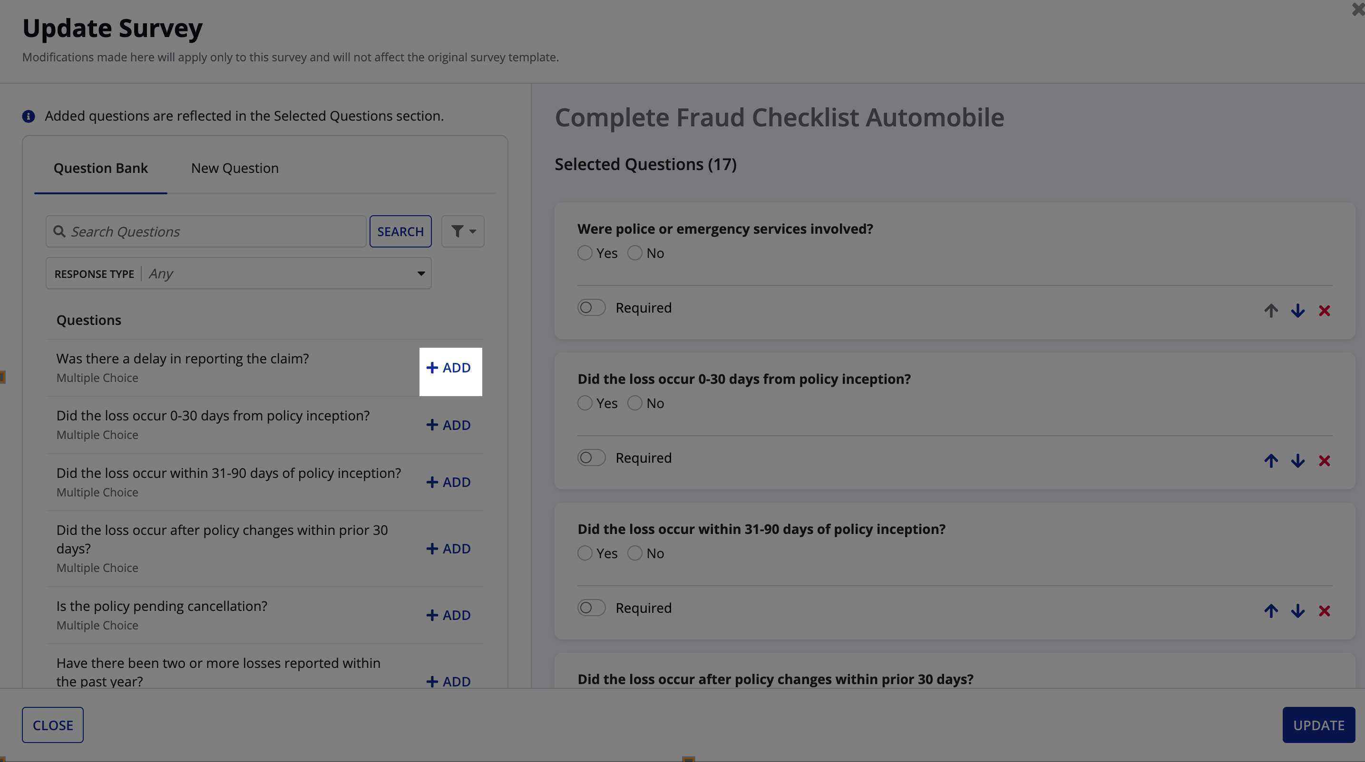This screenshot has height=762, width=1365.
Task: Select Yes for loss 0-30 days from inception
Action: click(x=585, y=403)
